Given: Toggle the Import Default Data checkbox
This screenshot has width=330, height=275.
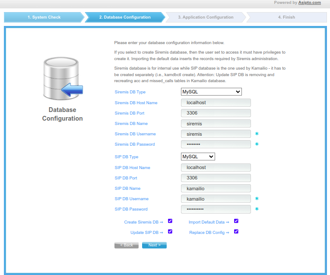Looking at the screenshot, I should pyautogui.click(x=236, y=221).
